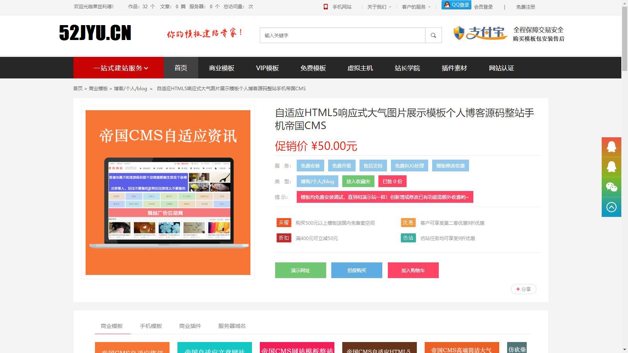The image size is (628, 353).
Task: Click the 放入收藏夹 button
Action: click(358, 181)
